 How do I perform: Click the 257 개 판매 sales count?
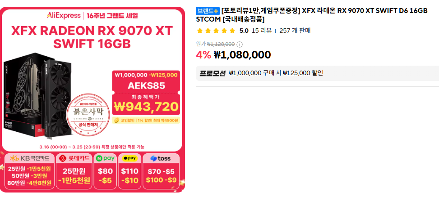click(295, 31)
